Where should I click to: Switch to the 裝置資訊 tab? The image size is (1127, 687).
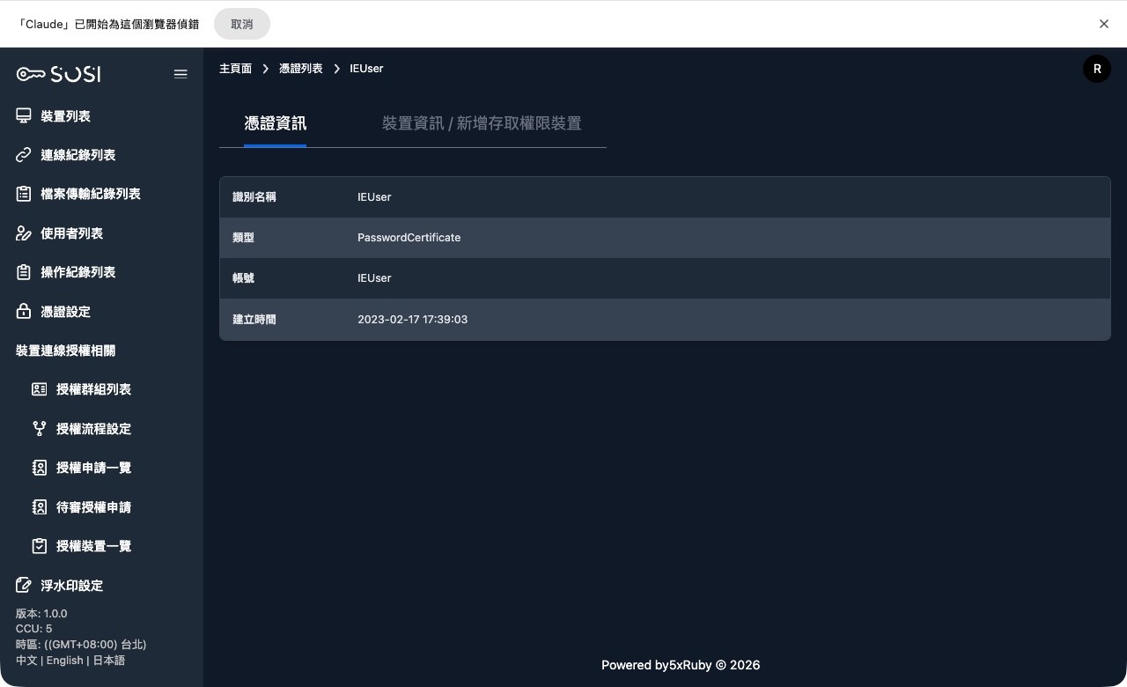pos(482,123)
